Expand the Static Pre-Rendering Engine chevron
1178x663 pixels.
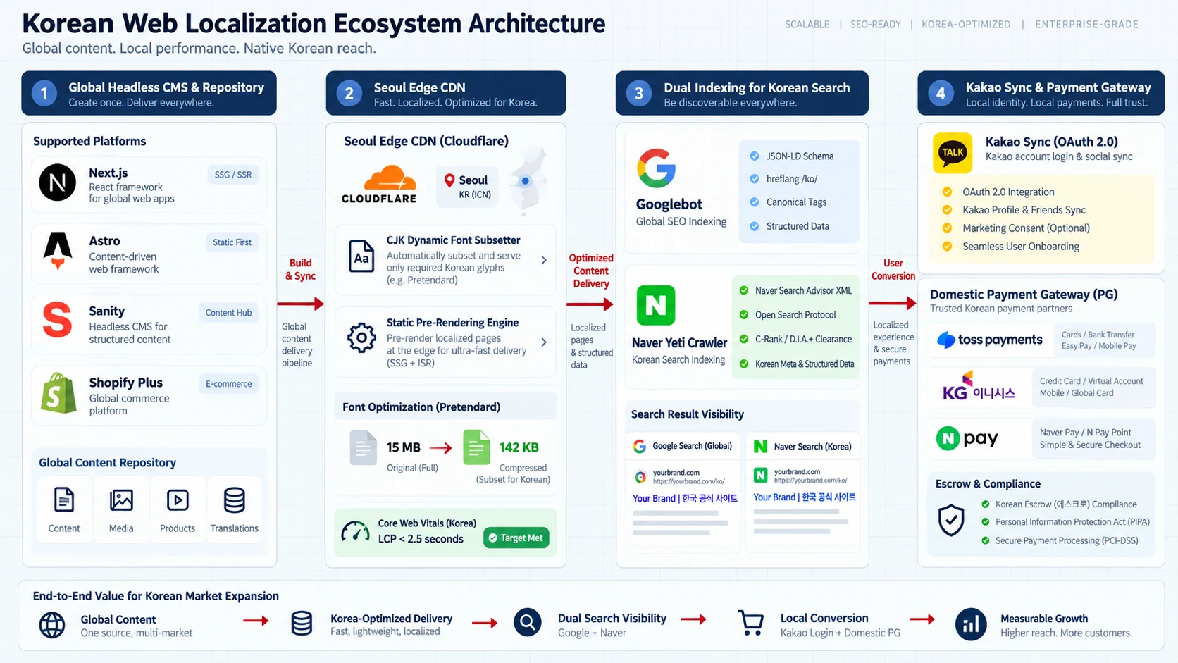tap(544, 342)
